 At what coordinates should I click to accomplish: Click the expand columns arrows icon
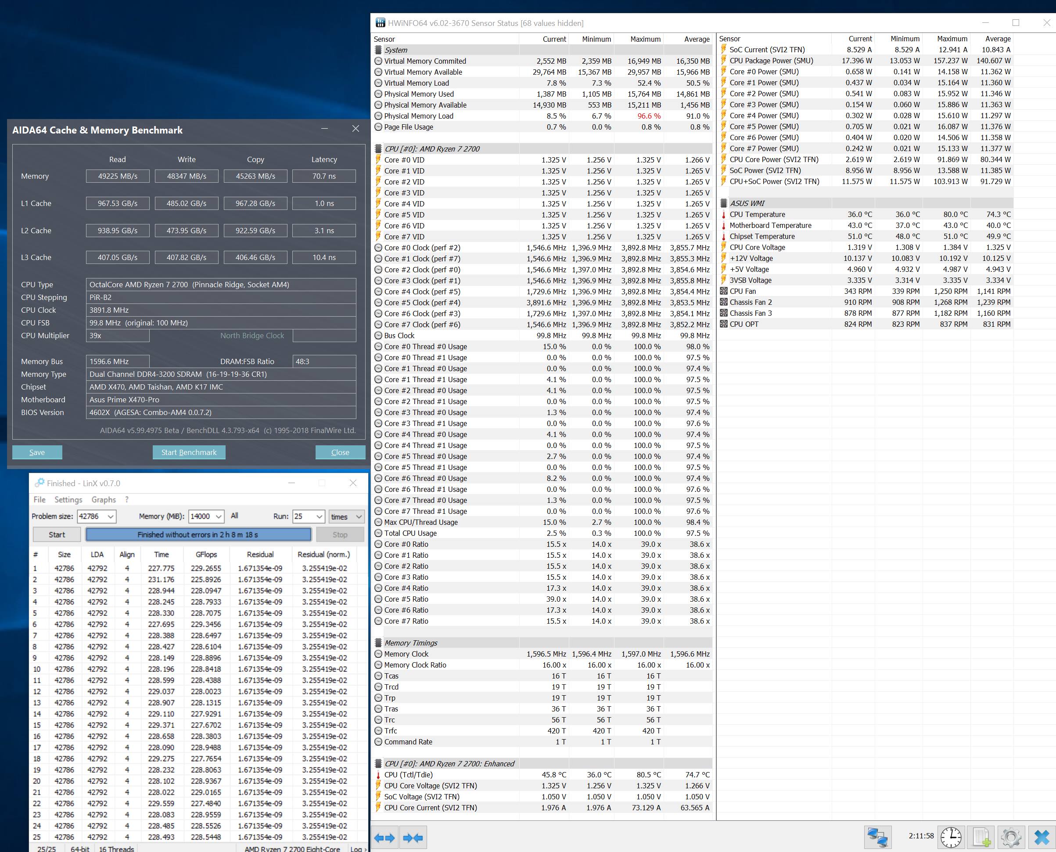(x=384, y=838)
